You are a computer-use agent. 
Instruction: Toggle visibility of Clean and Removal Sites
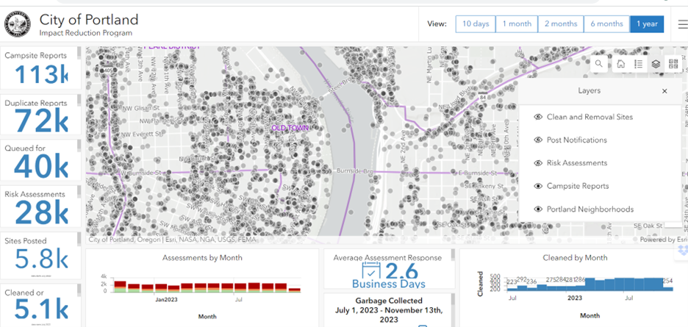pyautogui.click(x=538, y=117)
